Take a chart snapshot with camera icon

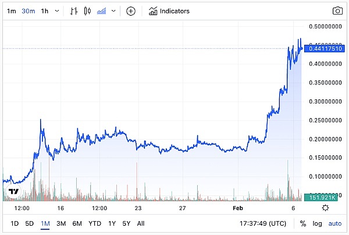[x=337, y=11]
